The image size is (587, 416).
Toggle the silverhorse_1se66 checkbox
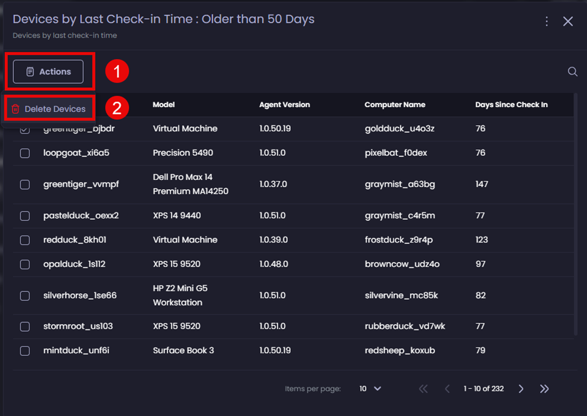pos(25,296)
